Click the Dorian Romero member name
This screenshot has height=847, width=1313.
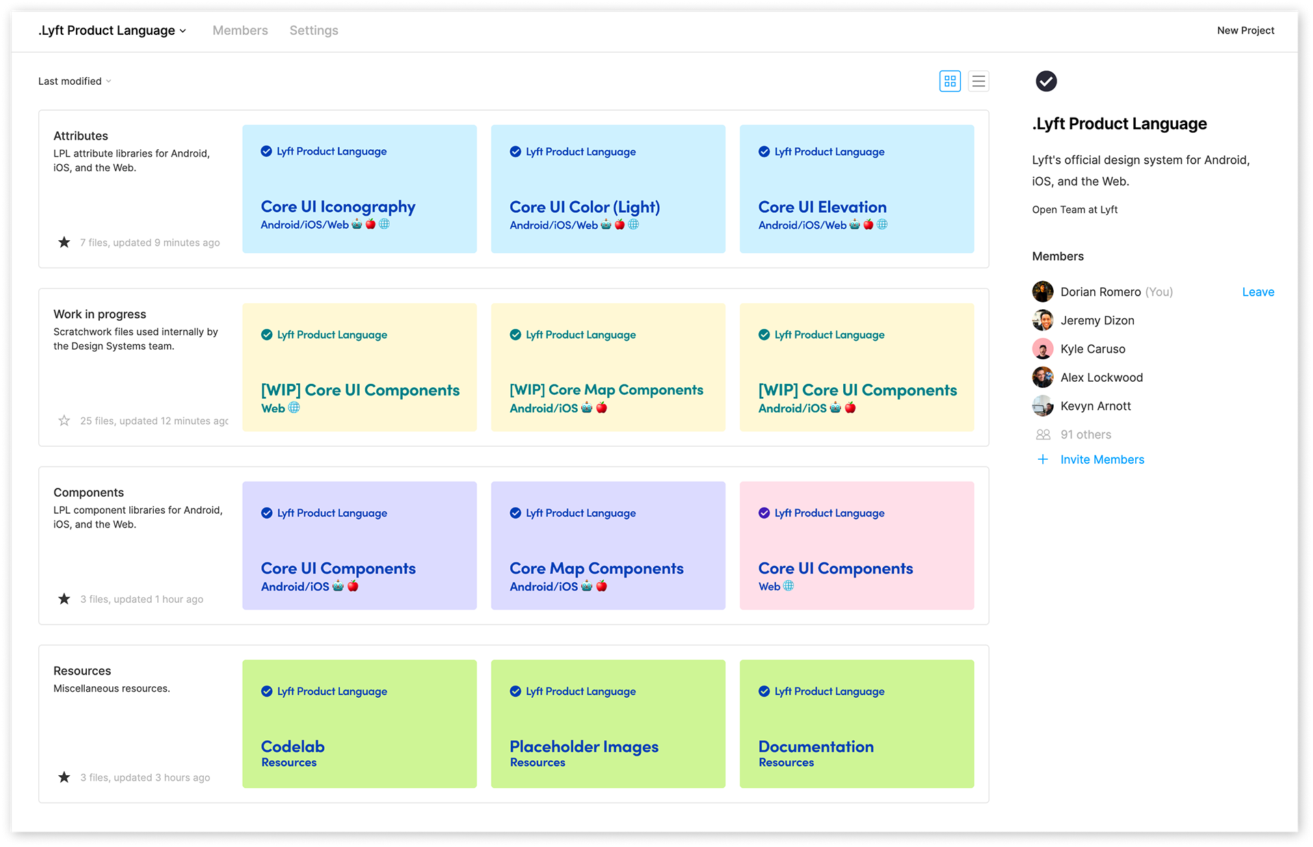[x=1100, y=292]
